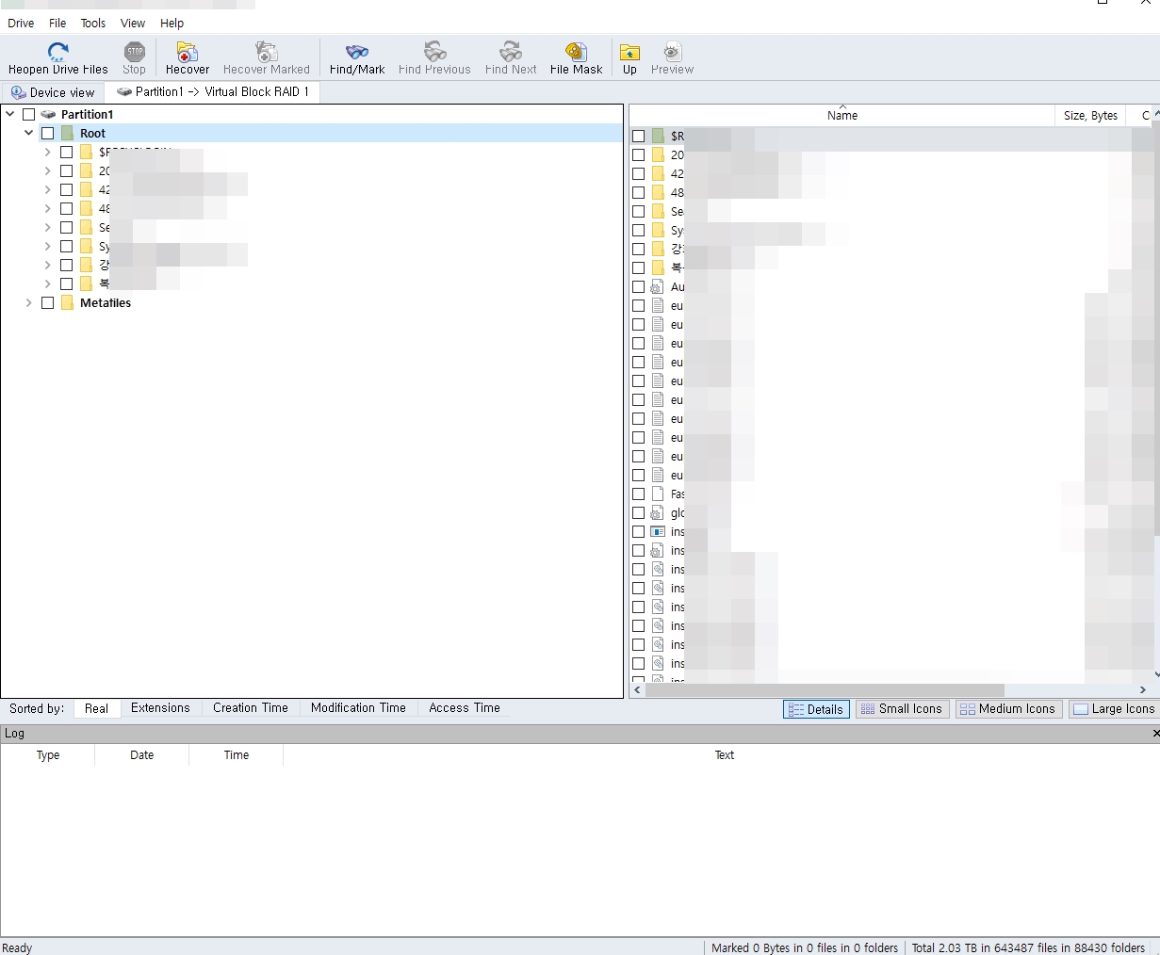Click the Device view tab icon
Viewport: 1160px width, 955px height.
pyautogui.click(x=18, y=92)
